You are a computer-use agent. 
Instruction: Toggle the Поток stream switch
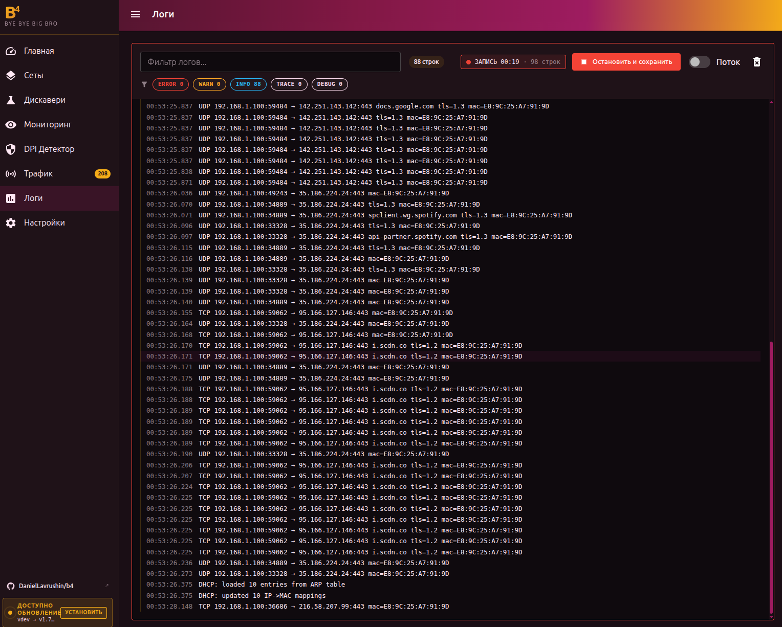(699, 62)
